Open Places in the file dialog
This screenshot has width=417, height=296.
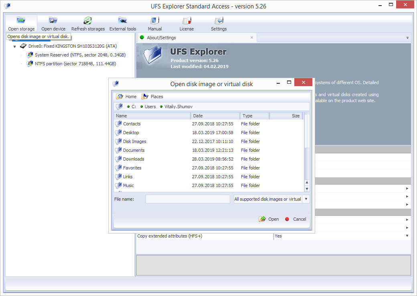[x=152, y=97]
